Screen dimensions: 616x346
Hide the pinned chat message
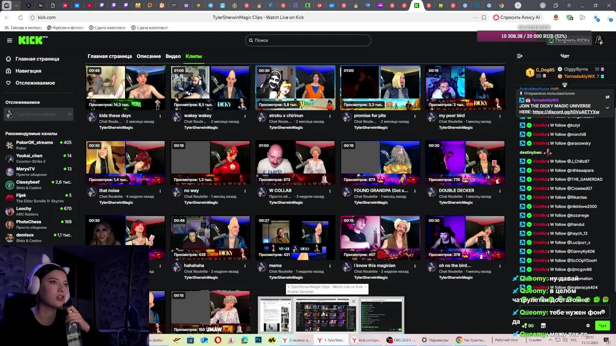[x=607, y=98]
